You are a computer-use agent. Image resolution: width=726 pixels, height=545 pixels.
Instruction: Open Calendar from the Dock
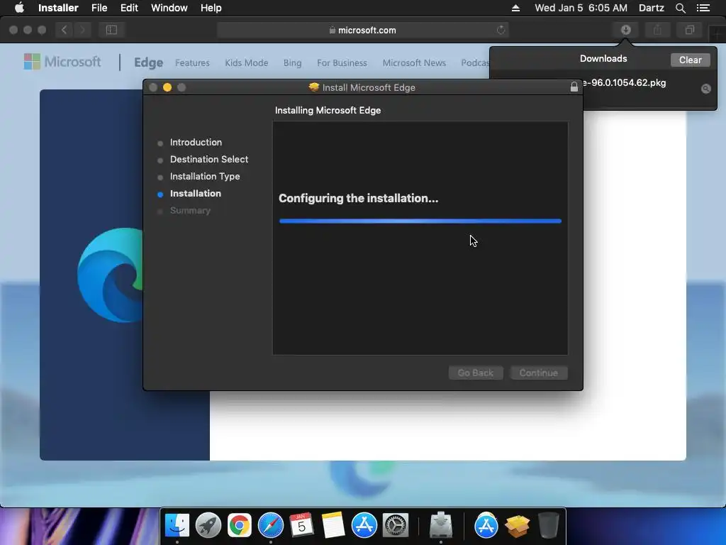click(301, 525)
